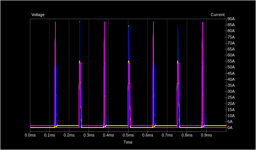This screenshot has height=150, width=256.
Task: Click the 50A current scale label
Action: click(231, 67)
